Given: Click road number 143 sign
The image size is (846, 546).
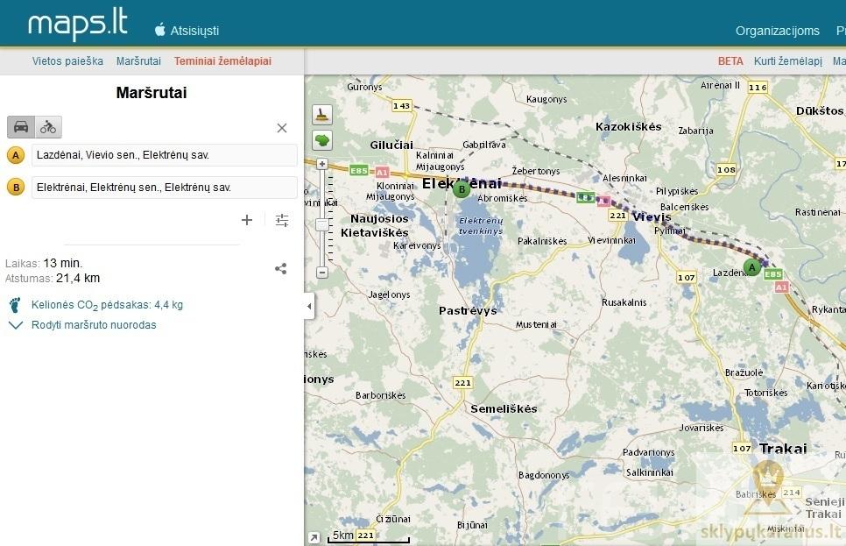Looking at the screenshot, I should pos(401,106).
